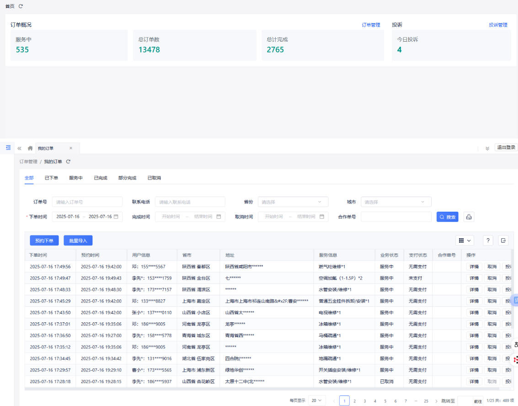
Task: Click the refresh icon next to 首页
Action: click(21, 6)
